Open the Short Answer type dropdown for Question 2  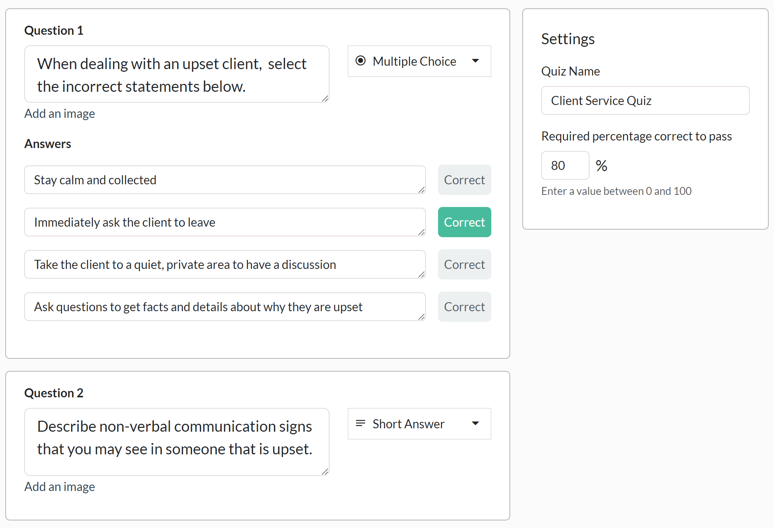[419, 424]
